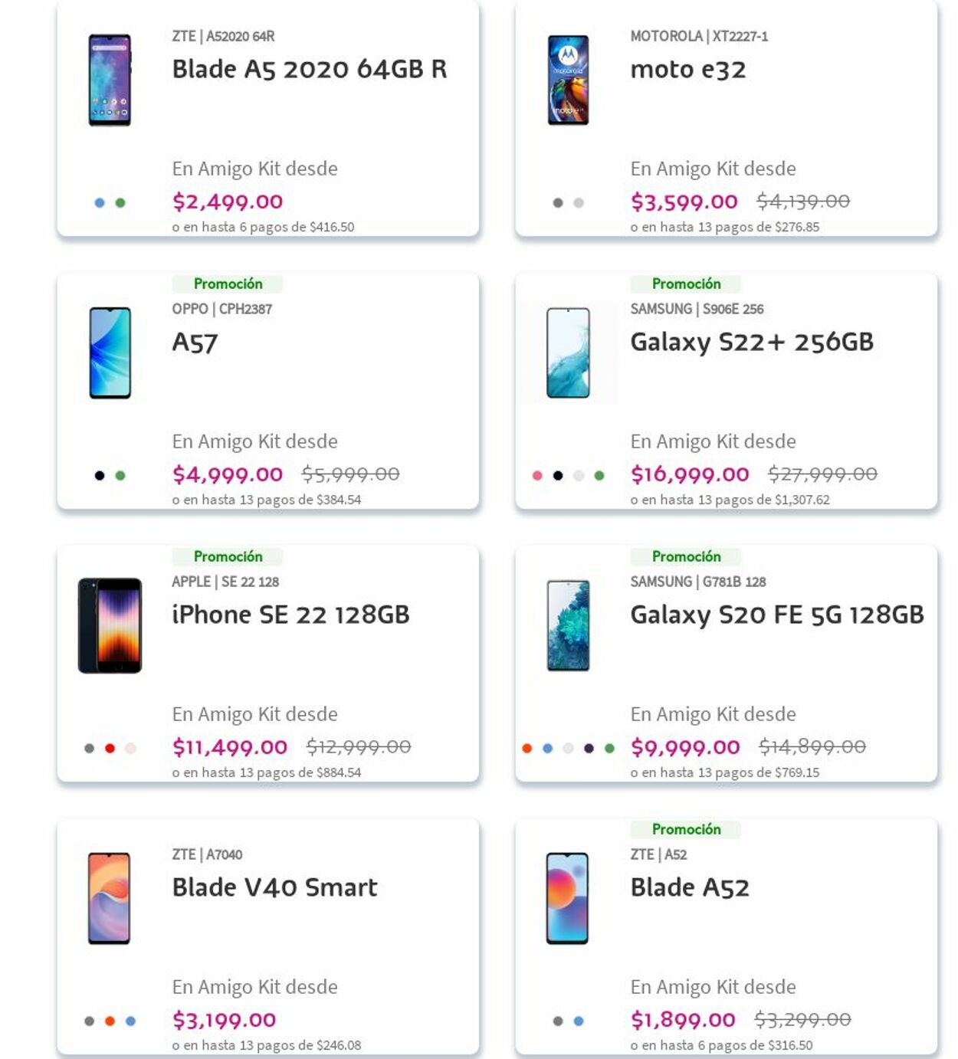Click Promoción badge on Galaxy S22+ card
The width and height of the screenshot is (958, 1059).
click(x=686, y=284)
